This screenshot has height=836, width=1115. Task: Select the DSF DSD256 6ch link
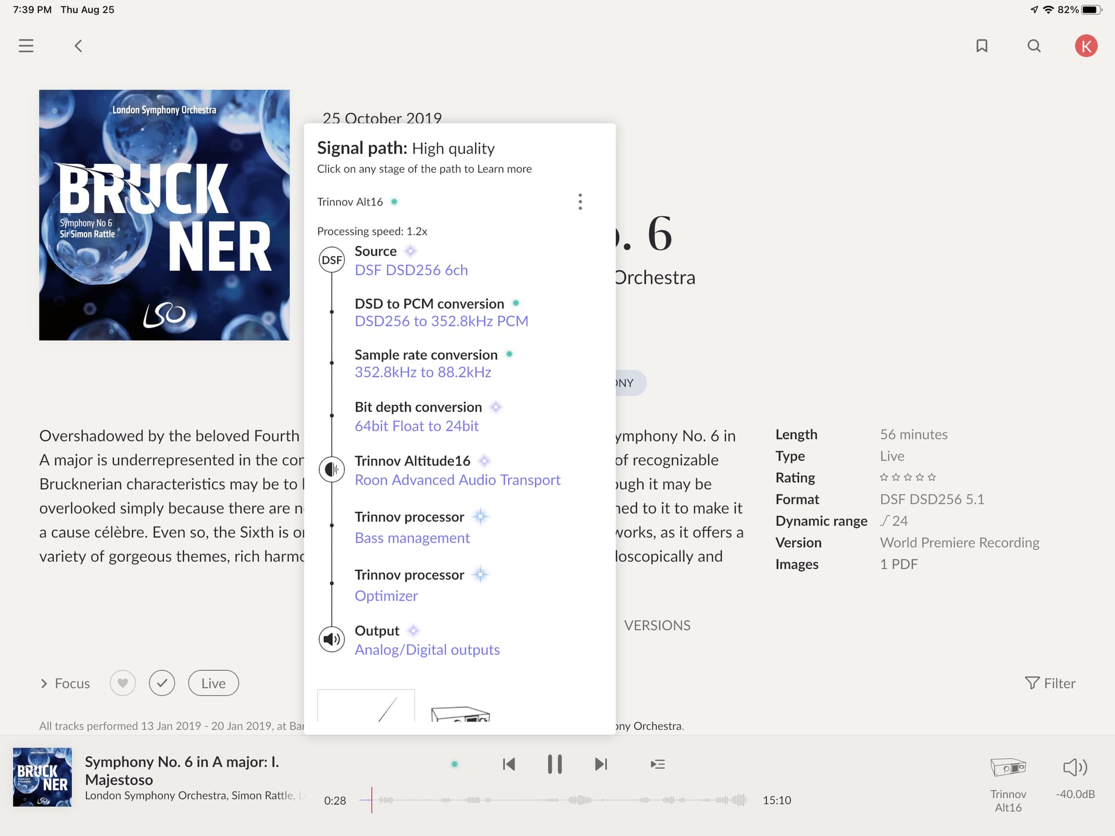point(411,270)
